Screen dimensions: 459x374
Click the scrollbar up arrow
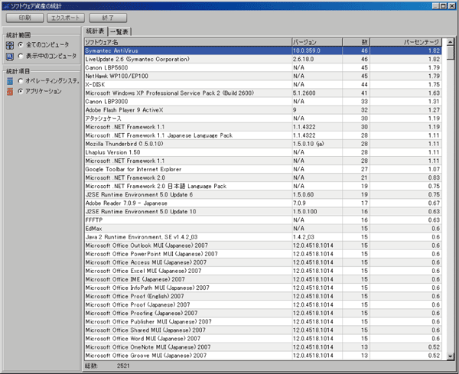tap(450, 41)
